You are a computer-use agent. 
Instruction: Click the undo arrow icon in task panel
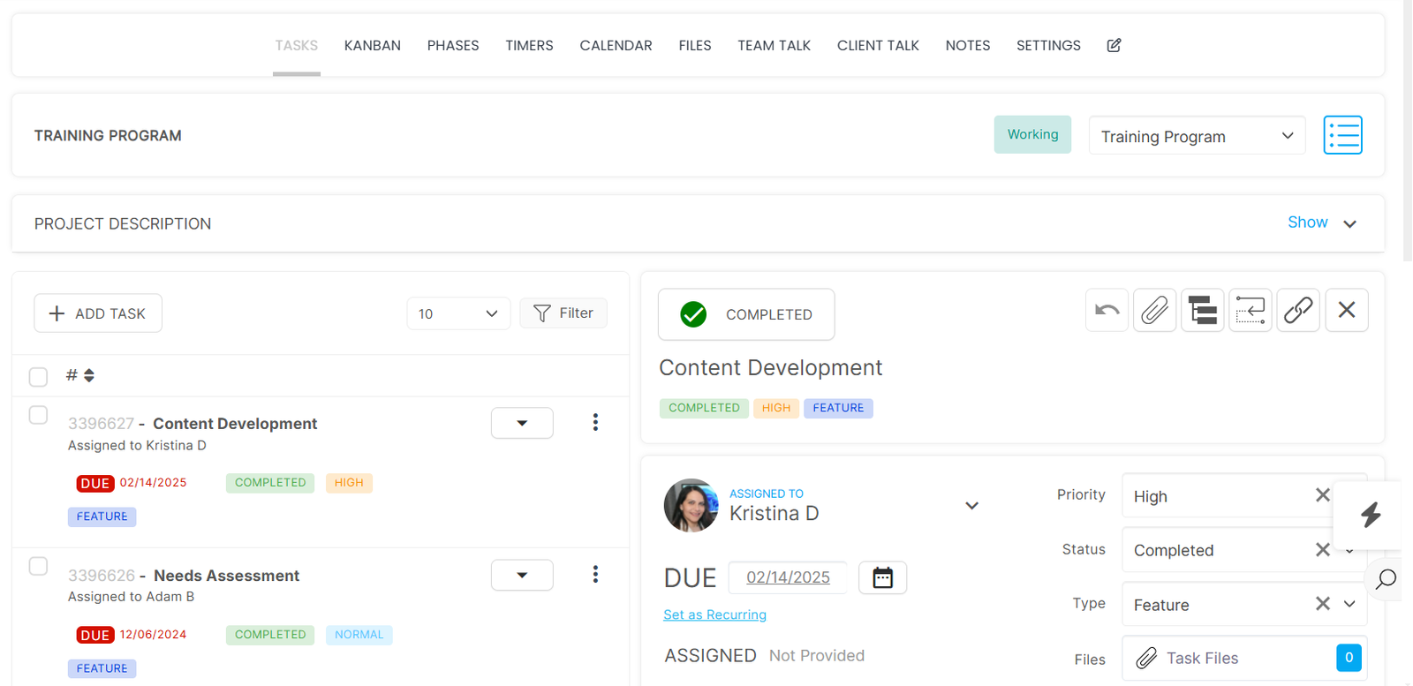point(1107,311)
